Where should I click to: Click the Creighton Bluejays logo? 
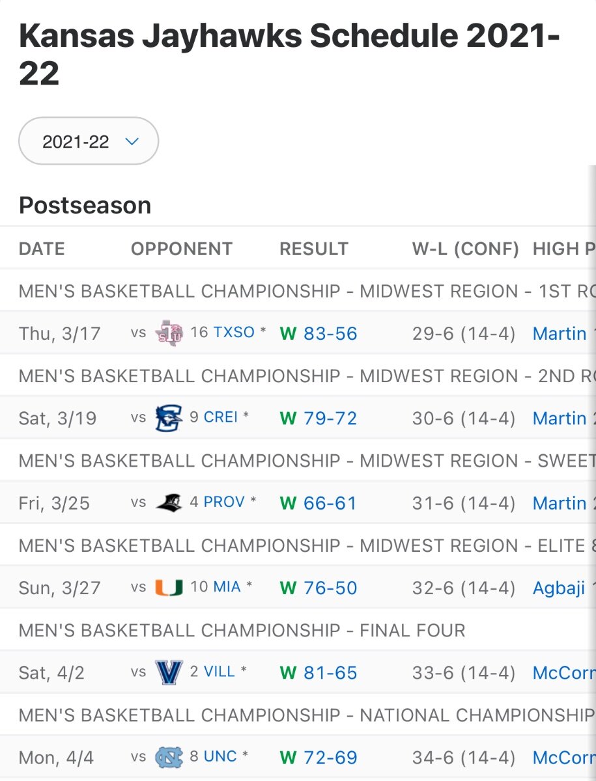coord(169,418)
